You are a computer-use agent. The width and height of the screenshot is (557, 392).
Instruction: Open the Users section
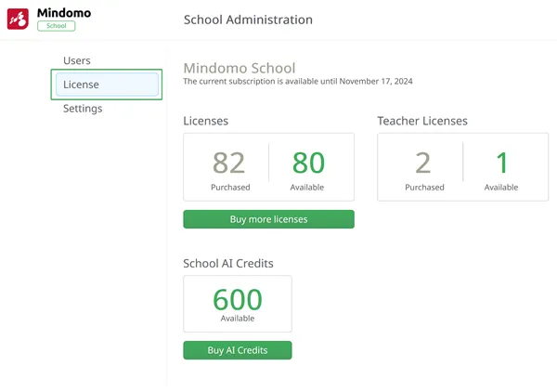pos(77,60)
